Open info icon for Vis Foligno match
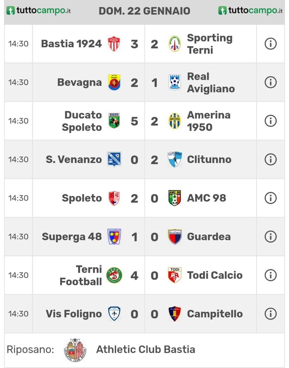 pyautogui.click(x=270, y=314)
